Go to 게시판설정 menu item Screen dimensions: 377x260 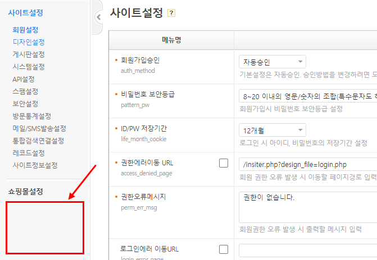tap(29, 54)
